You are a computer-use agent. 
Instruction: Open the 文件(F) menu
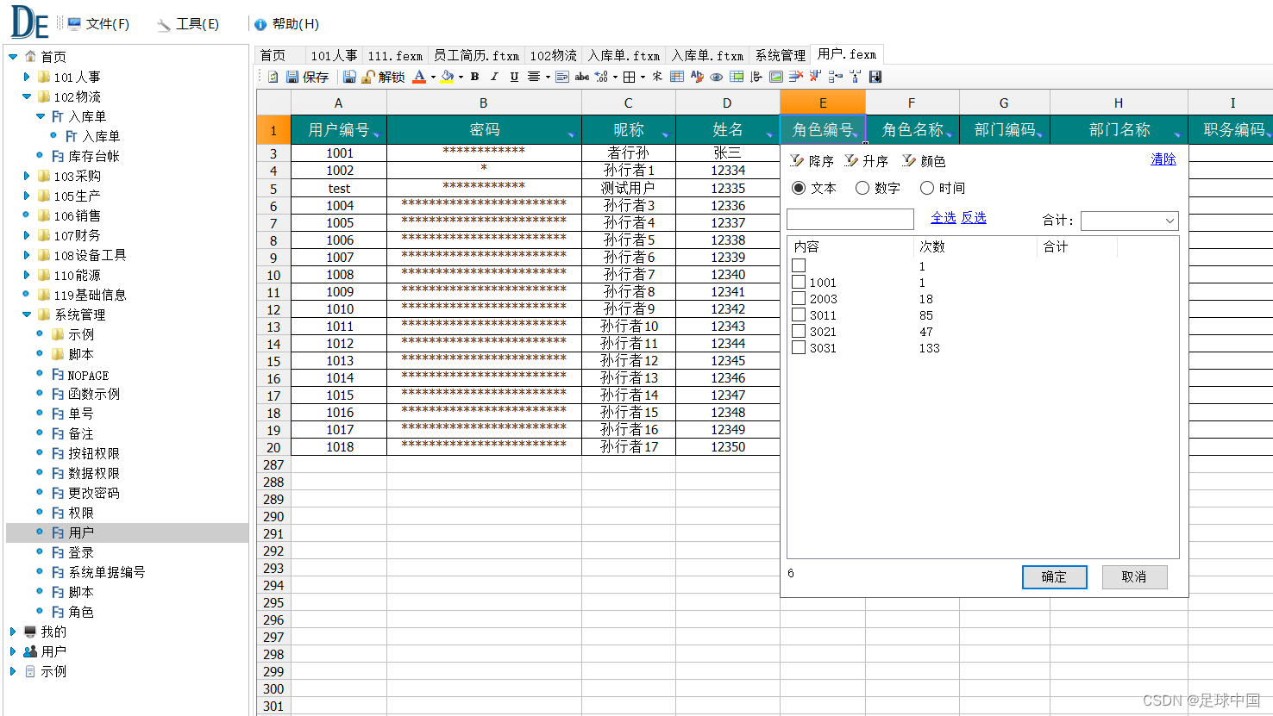[x=98, y=24]
